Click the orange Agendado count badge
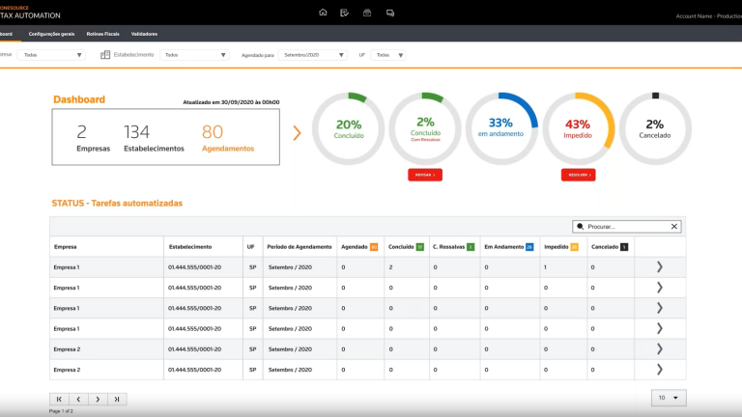Viewport: 742px width, 417px height. (374, 247)
